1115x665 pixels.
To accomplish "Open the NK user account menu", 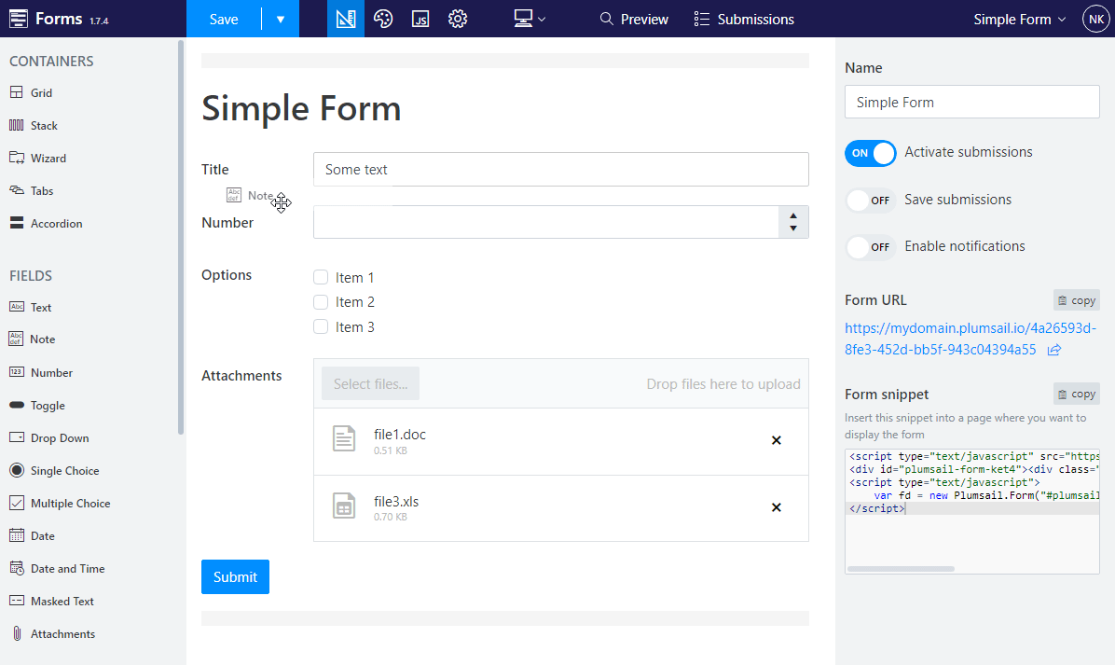I will pos(1095,20).
